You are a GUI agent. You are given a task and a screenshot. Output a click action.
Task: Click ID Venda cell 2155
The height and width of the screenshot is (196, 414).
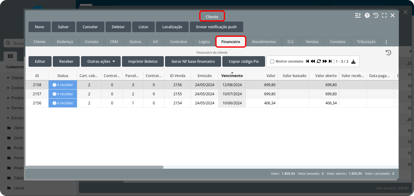point(177,94)
